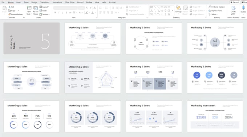Toggle Justify paragraph alignment
Screen dimensions: 247x137
point(112,13)
